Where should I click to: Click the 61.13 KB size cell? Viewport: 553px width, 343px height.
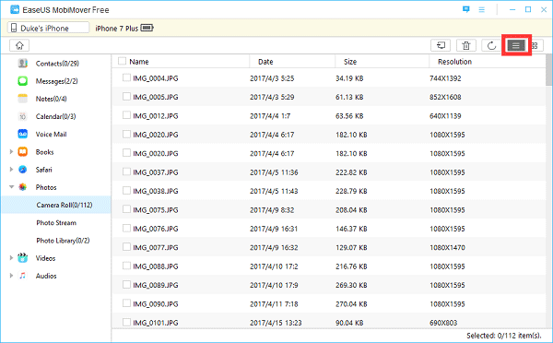(x=349, y=97)
